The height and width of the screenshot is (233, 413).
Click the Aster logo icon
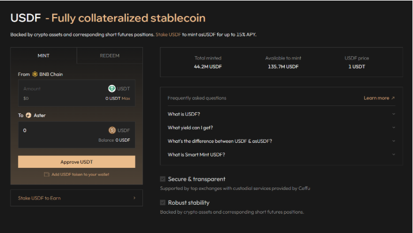28,115
